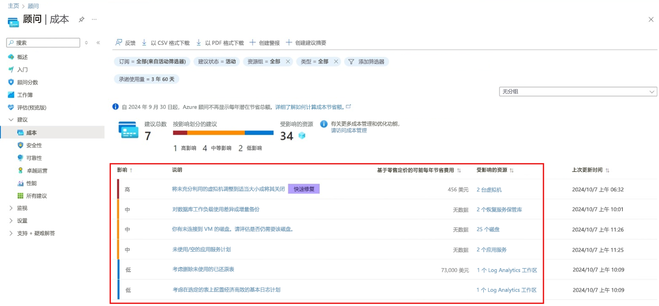Select the 成本 cost menu item

[x=52, y=132]
